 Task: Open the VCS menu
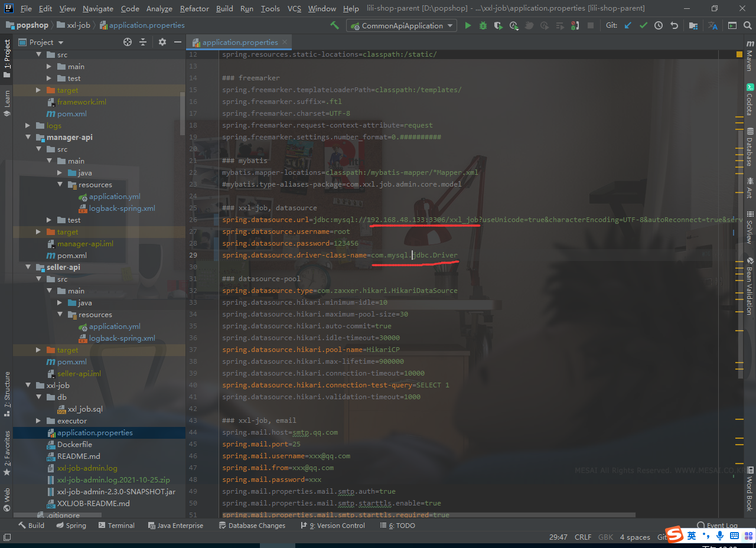293,8
